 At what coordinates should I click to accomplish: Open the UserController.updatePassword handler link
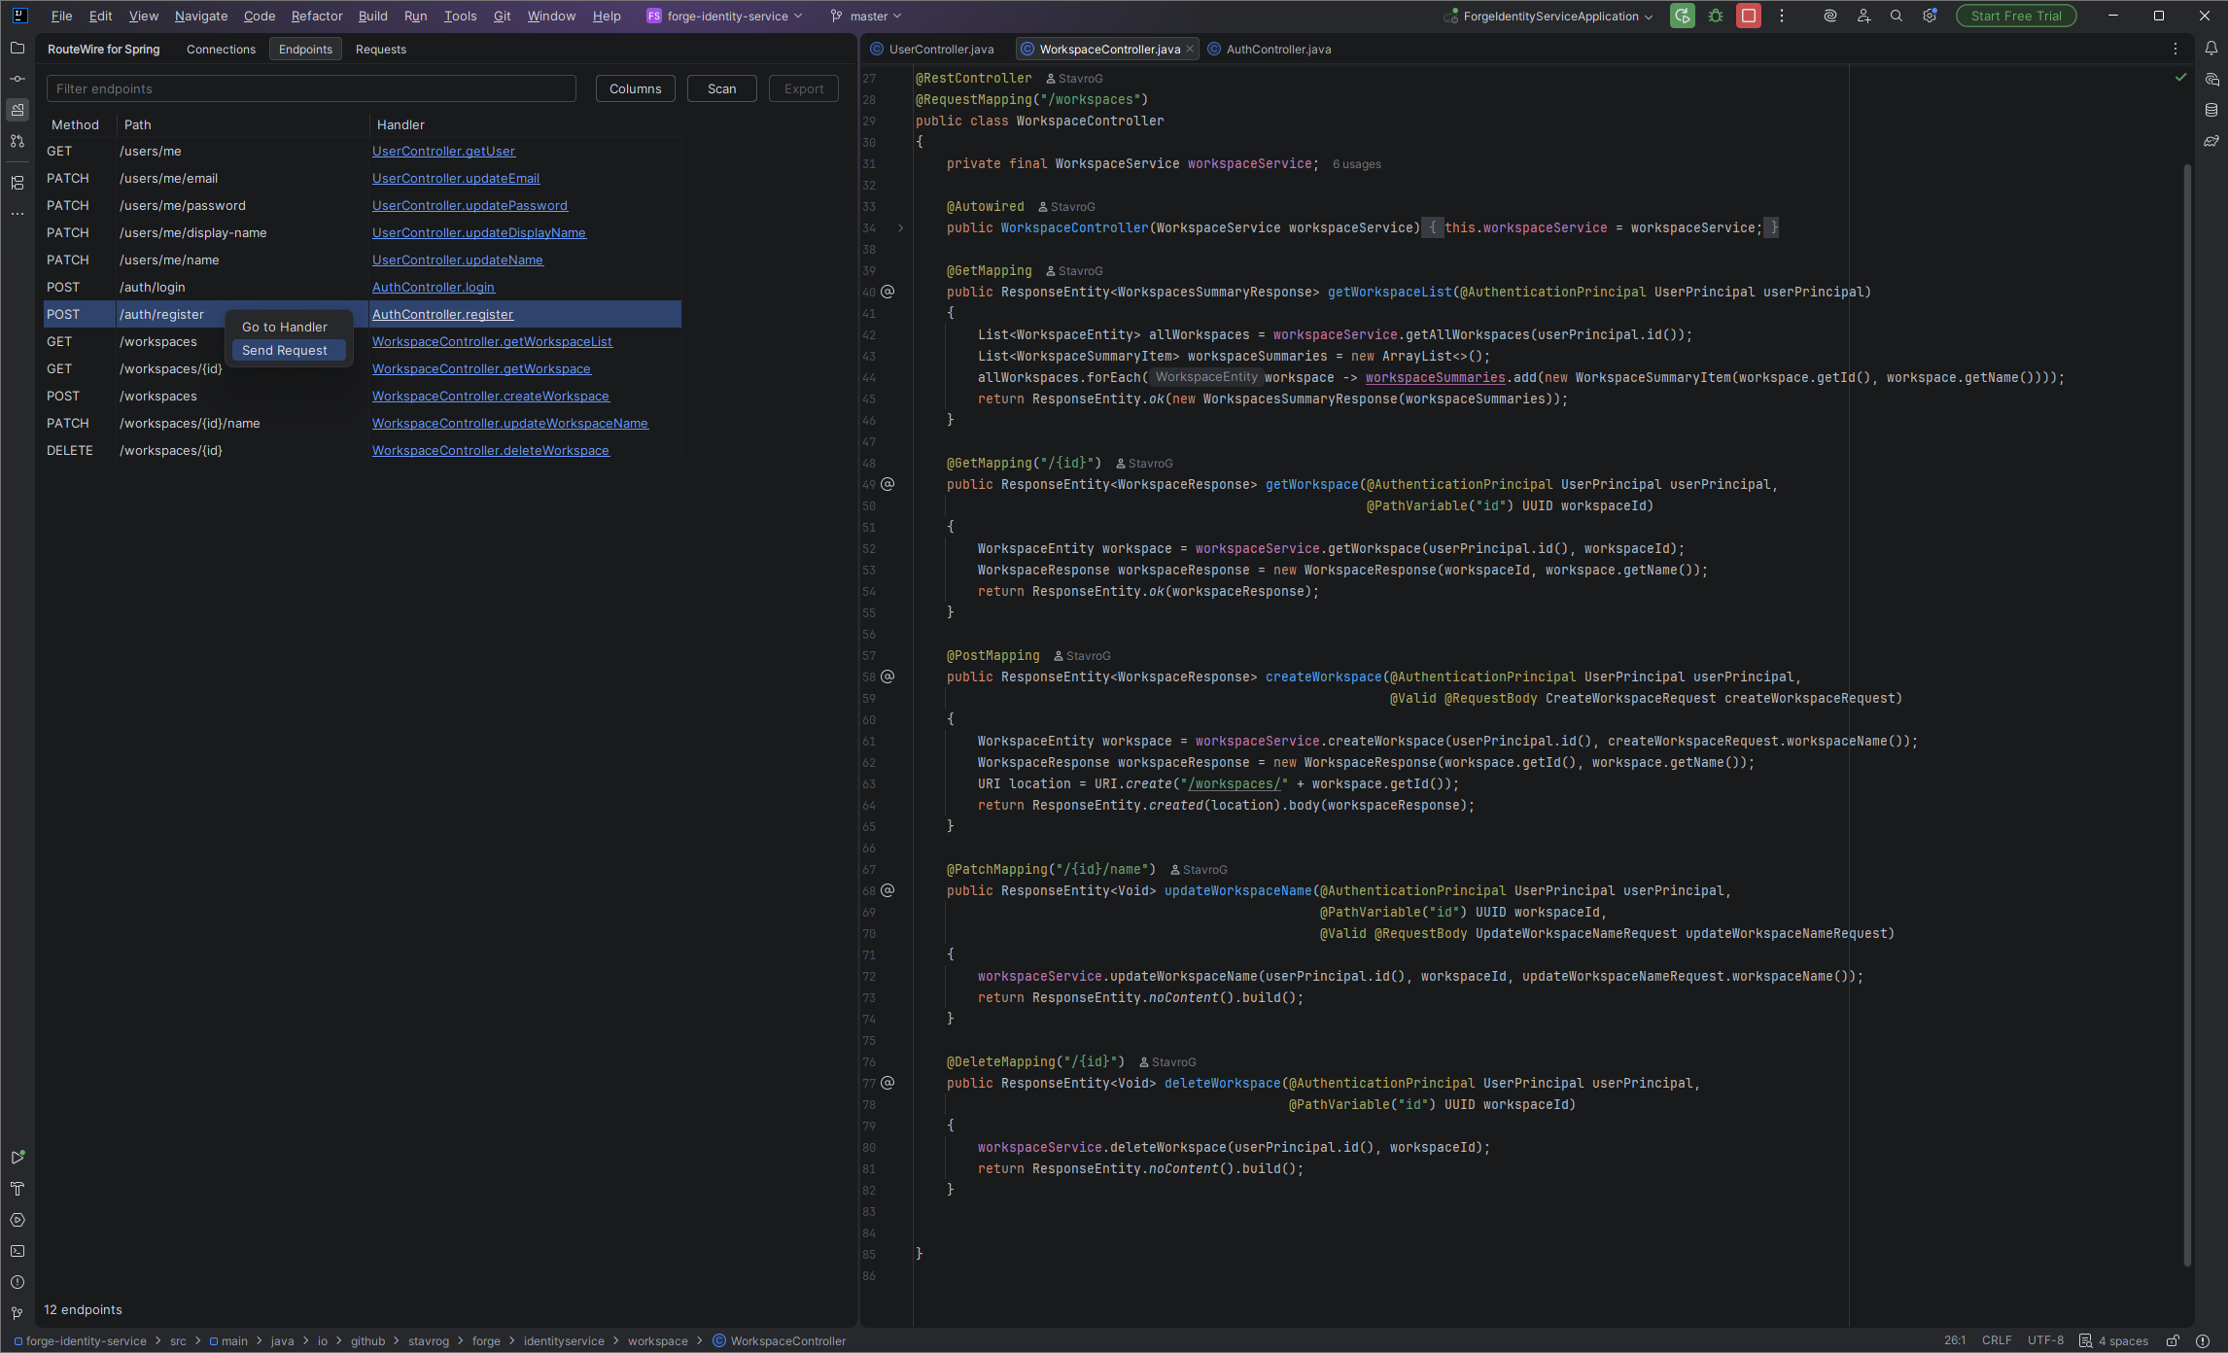470,205
